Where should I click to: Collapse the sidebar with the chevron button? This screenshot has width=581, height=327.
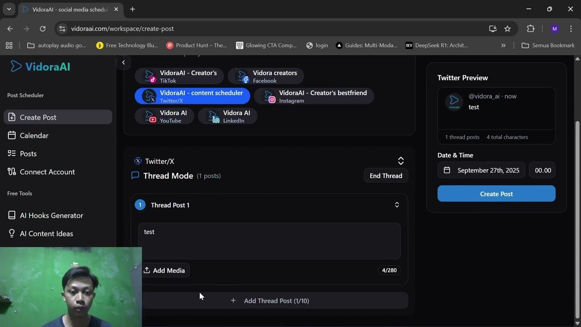pyautogui.click(x=123, y=62)
